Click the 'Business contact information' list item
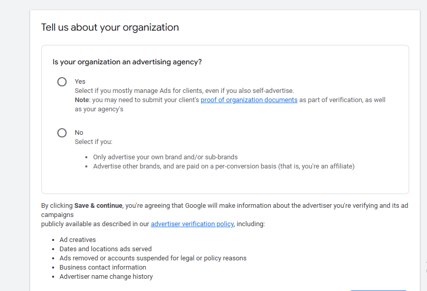The height and width of the screenshot is (291, 427). click(103, 268)
